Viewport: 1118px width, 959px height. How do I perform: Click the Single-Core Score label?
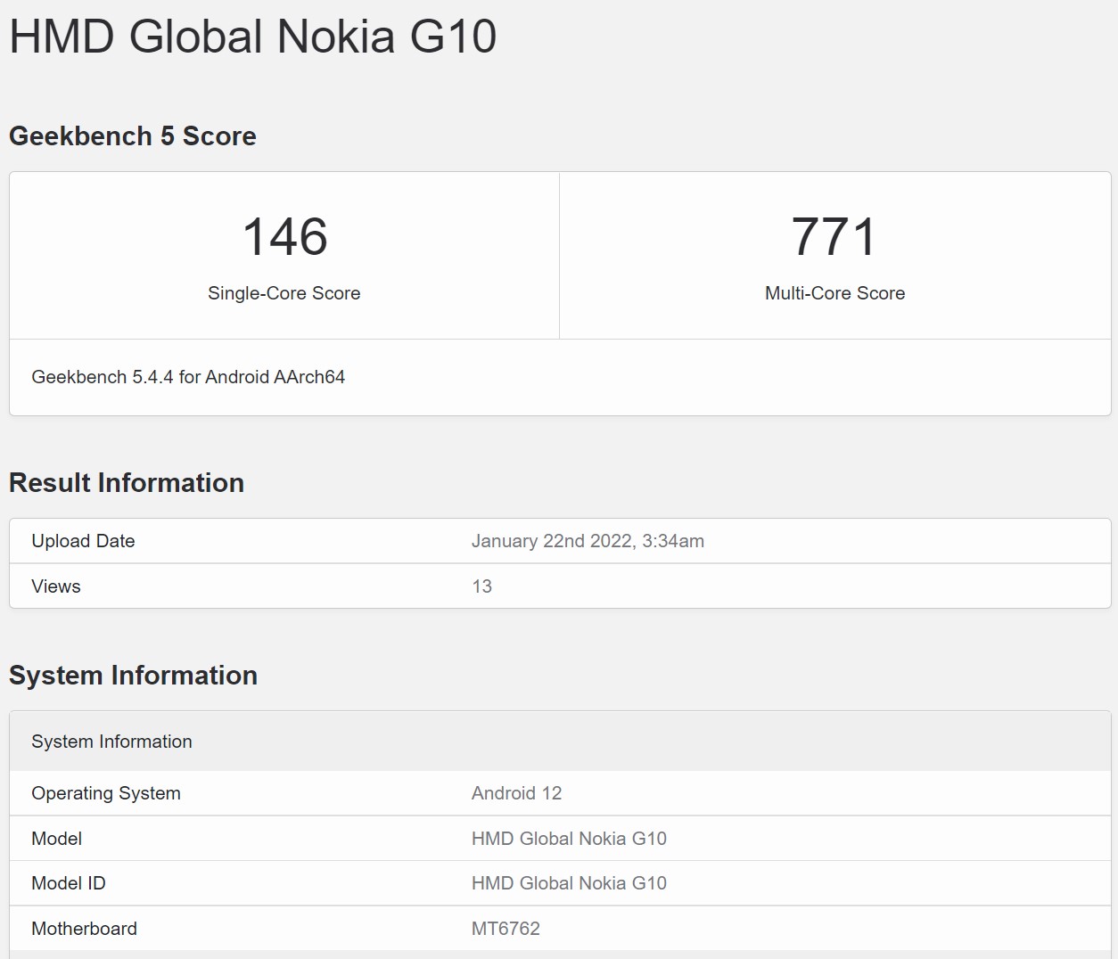coord(284,292)
